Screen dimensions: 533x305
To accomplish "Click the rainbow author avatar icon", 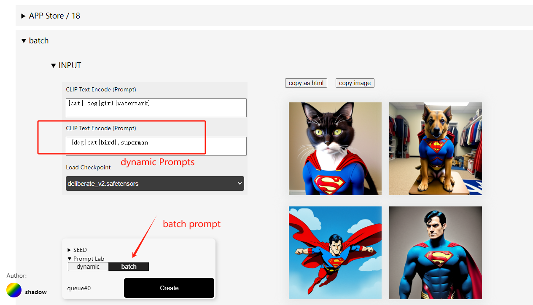I will point(14,290).
